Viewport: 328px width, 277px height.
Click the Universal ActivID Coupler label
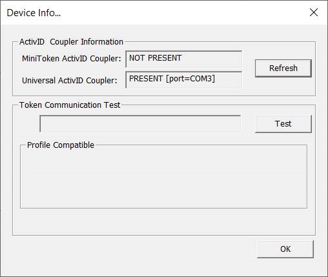70,81
